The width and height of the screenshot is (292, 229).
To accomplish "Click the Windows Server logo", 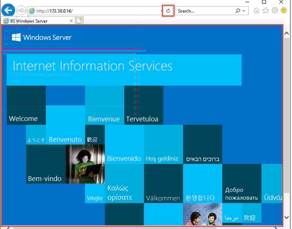I will [x=41, y=37].
